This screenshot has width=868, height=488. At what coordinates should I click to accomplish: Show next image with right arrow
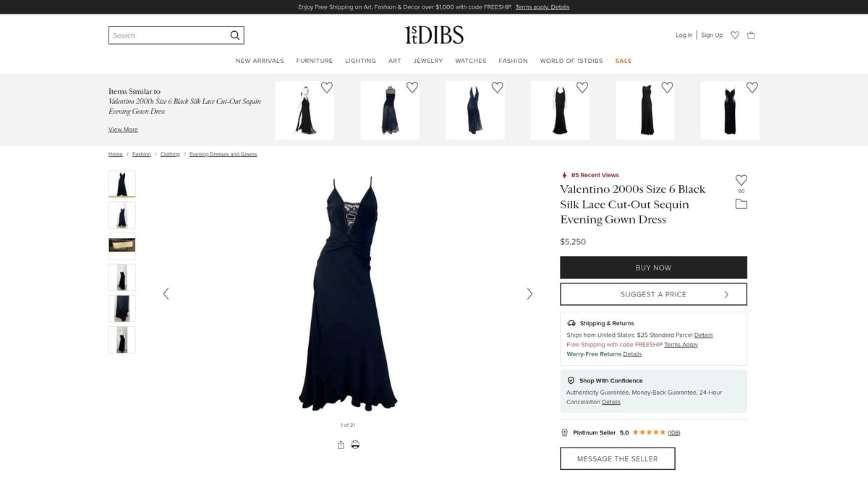coord(529,294)
